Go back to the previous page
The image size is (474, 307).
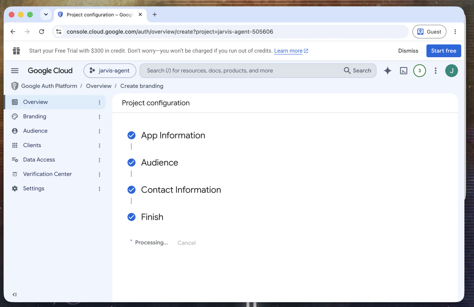[x=13, y=32]
